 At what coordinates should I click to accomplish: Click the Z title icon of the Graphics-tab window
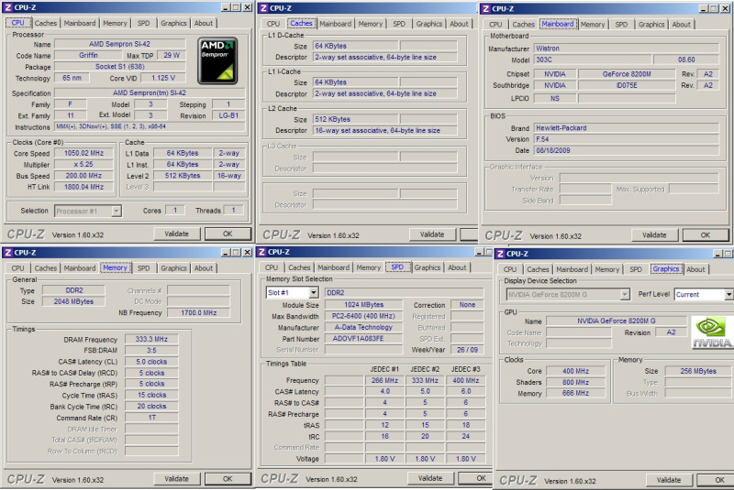[x=500, y=254]
